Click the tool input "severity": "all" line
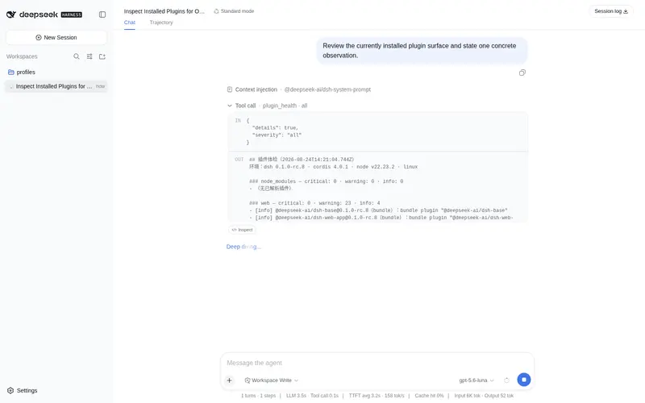 coord(277,135)
